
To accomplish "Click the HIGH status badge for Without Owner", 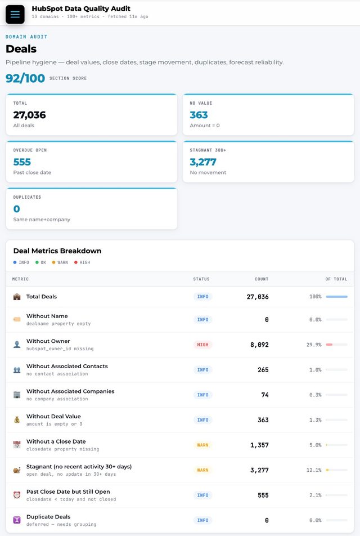I will pos(202,345).
